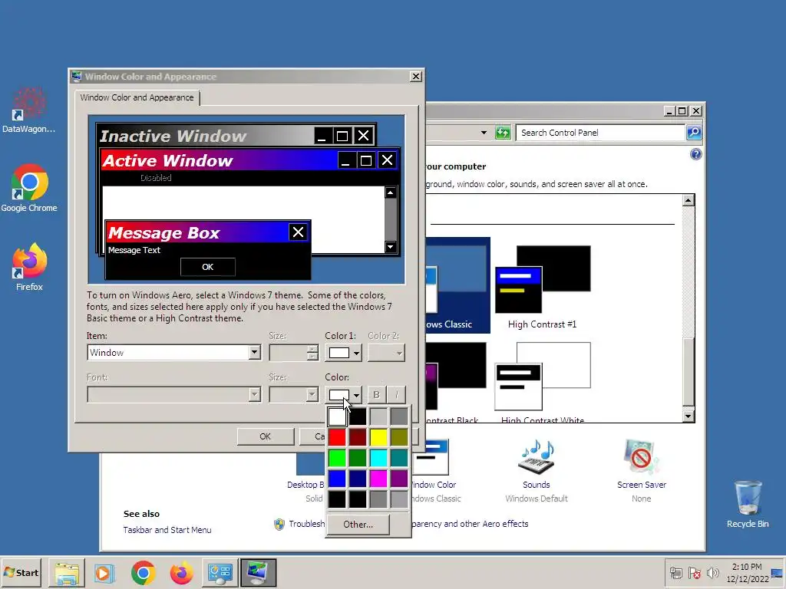Click the Troubleshoot shield icon
This screenshot has width=786, height=589.
tap(279, 525)
